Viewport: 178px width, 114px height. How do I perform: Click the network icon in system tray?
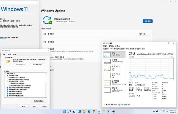coord(164,111)
